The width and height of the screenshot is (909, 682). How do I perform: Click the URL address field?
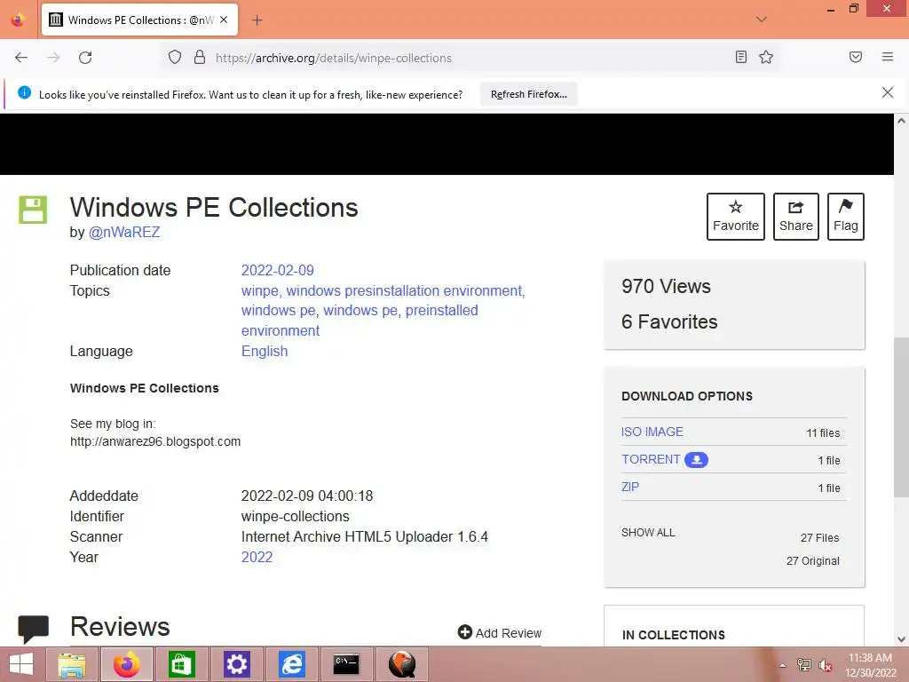click(x=470, y=58)
